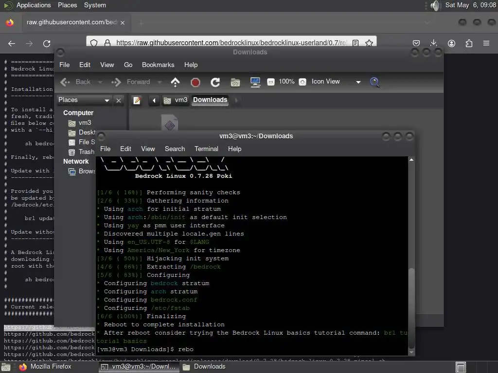The image size is (498, 373).
Task: Open Browse Network in sidebar
Action: tap(82, 171)
